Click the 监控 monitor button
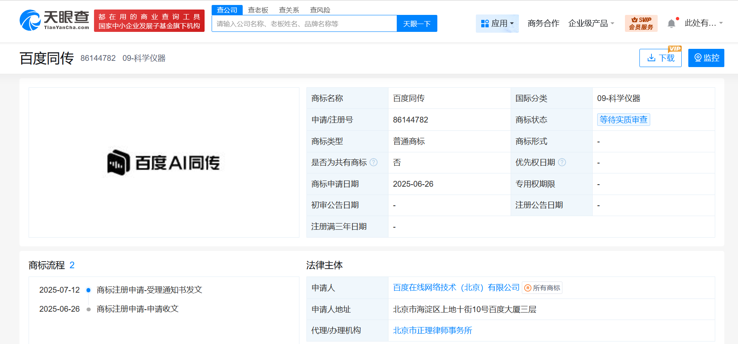Image resolution: width=738 pixels, height=344 pixels. pyautogui.click(x=706, y=58)
